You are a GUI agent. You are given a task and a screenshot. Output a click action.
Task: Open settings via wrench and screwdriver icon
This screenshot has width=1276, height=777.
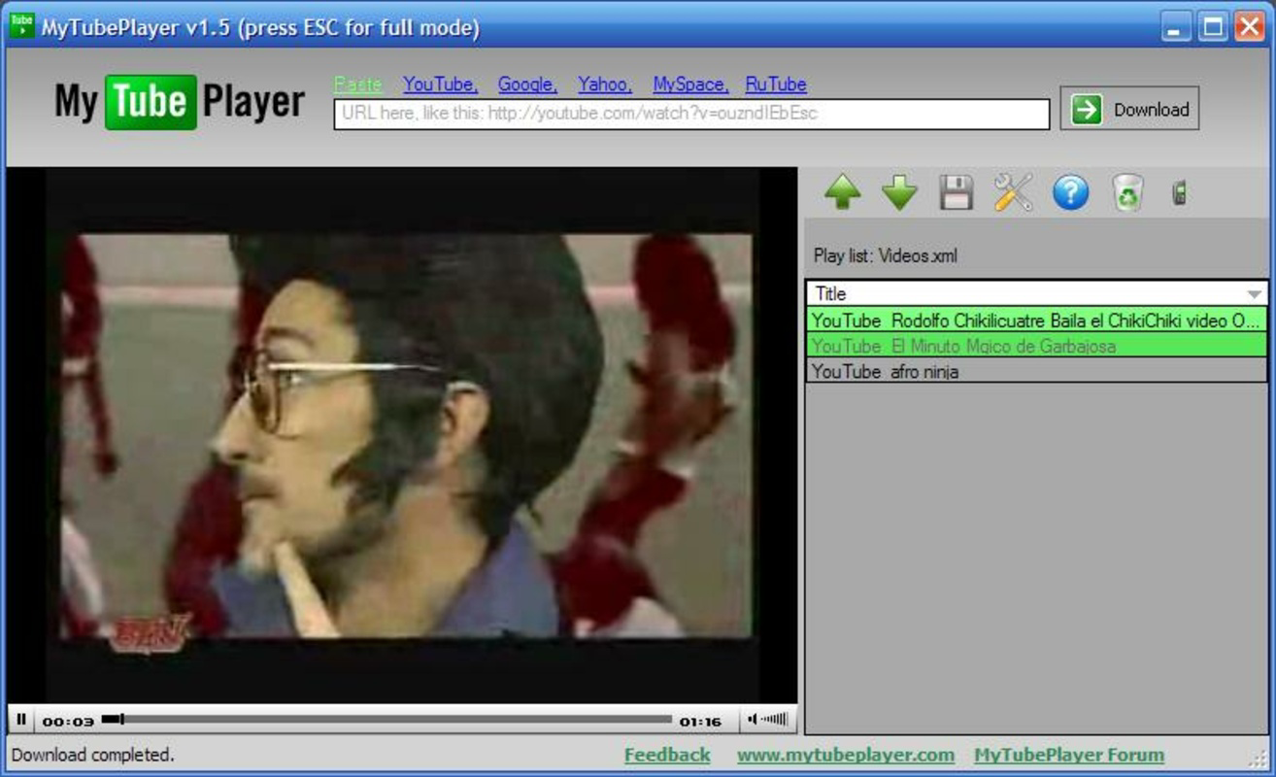click(x=1013, y=192)
